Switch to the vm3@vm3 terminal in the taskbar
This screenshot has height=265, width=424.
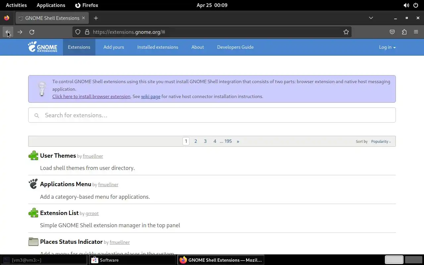pos(44,260)
